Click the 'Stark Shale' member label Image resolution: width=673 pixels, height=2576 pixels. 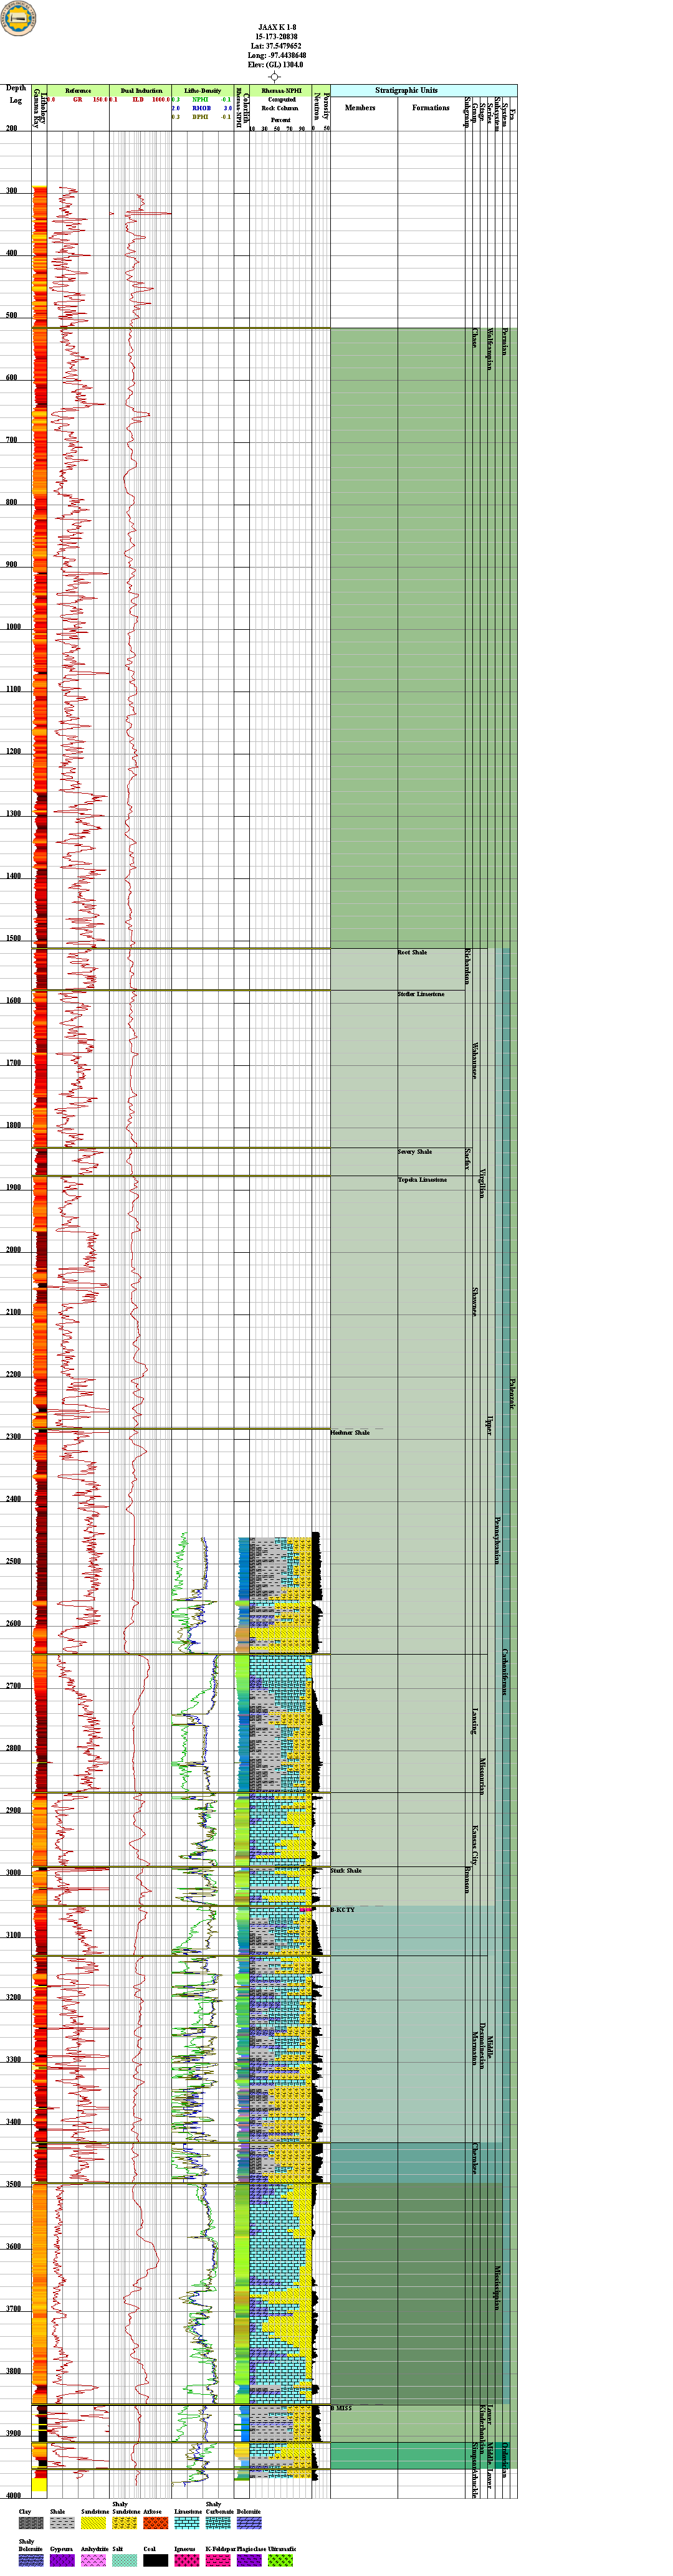346,1870
